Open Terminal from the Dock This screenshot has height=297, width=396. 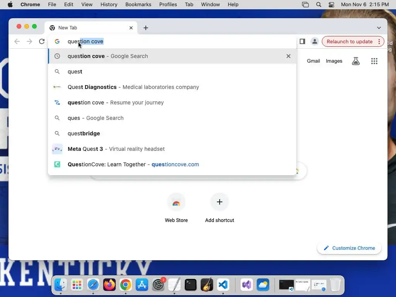point(190,285)
